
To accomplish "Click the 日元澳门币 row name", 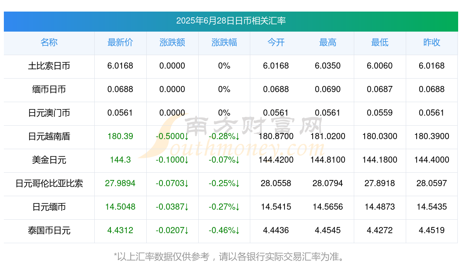I will click(49, 113).
